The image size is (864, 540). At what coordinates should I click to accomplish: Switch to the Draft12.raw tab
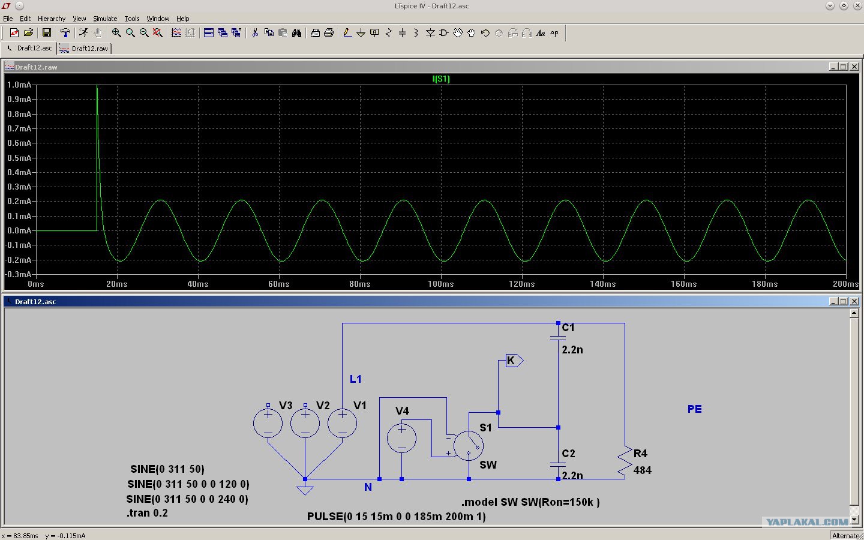coord(84,49)
